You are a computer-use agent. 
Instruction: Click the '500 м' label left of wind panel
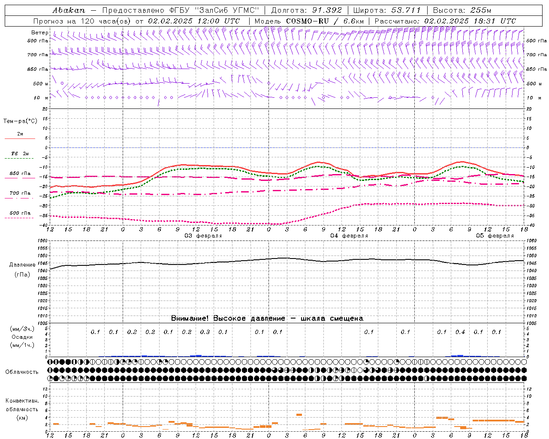coord(41,84)
